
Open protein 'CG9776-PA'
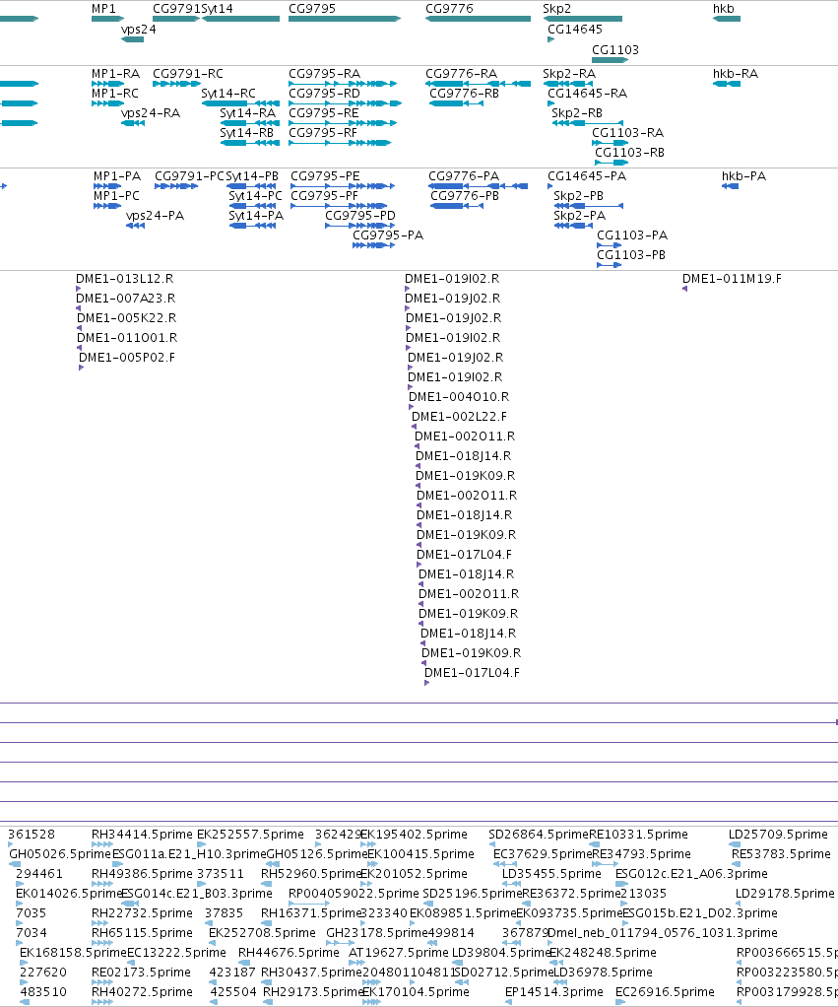pyautogui.click(x=464, y=176)
